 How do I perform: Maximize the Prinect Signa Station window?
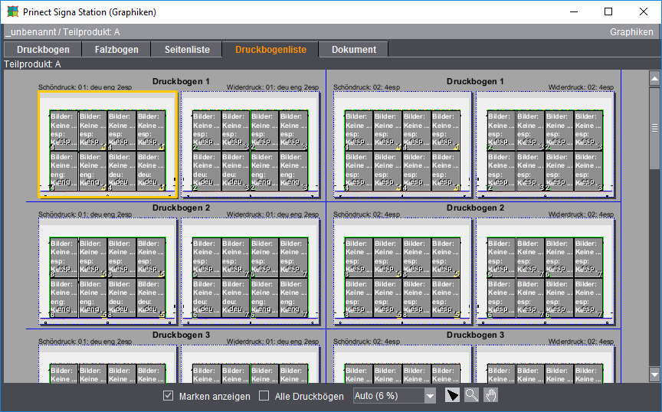pyautogui.click(x=608, y=12)
